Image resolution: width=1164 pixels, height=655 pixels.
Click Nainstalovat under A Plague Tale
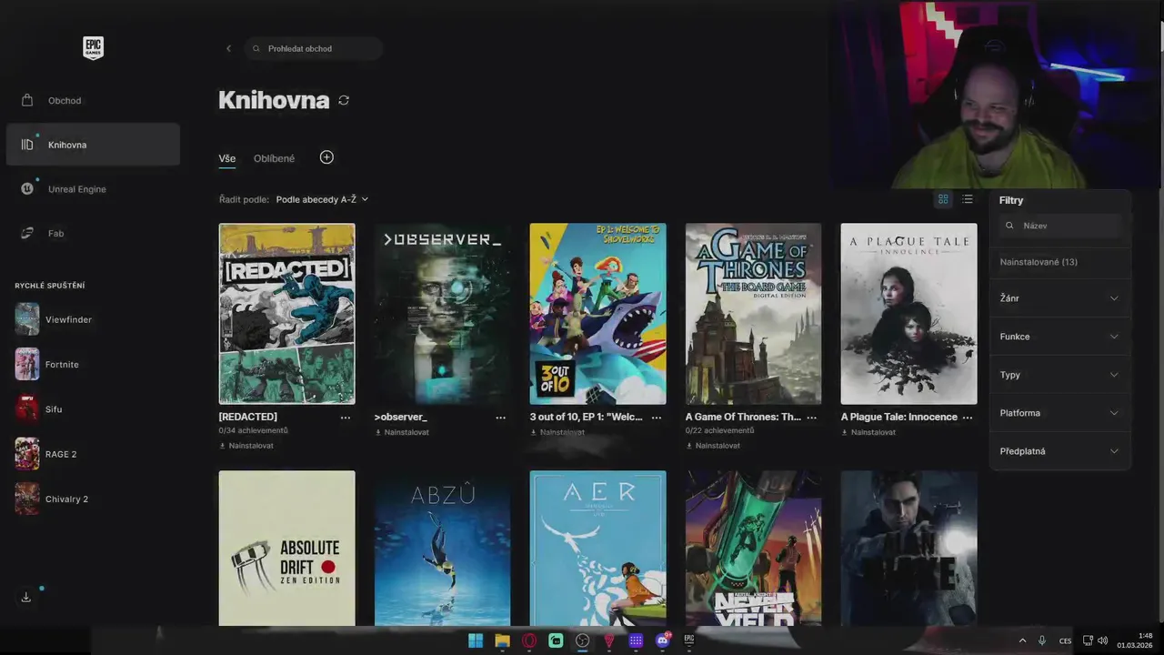pyautogui.click(x=868, y=432)
